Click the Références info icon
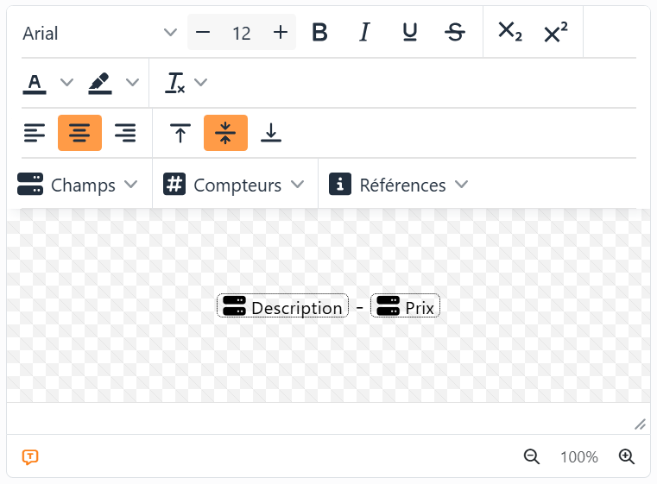This screenshot has width=657, height=484. tap(340, 185)
